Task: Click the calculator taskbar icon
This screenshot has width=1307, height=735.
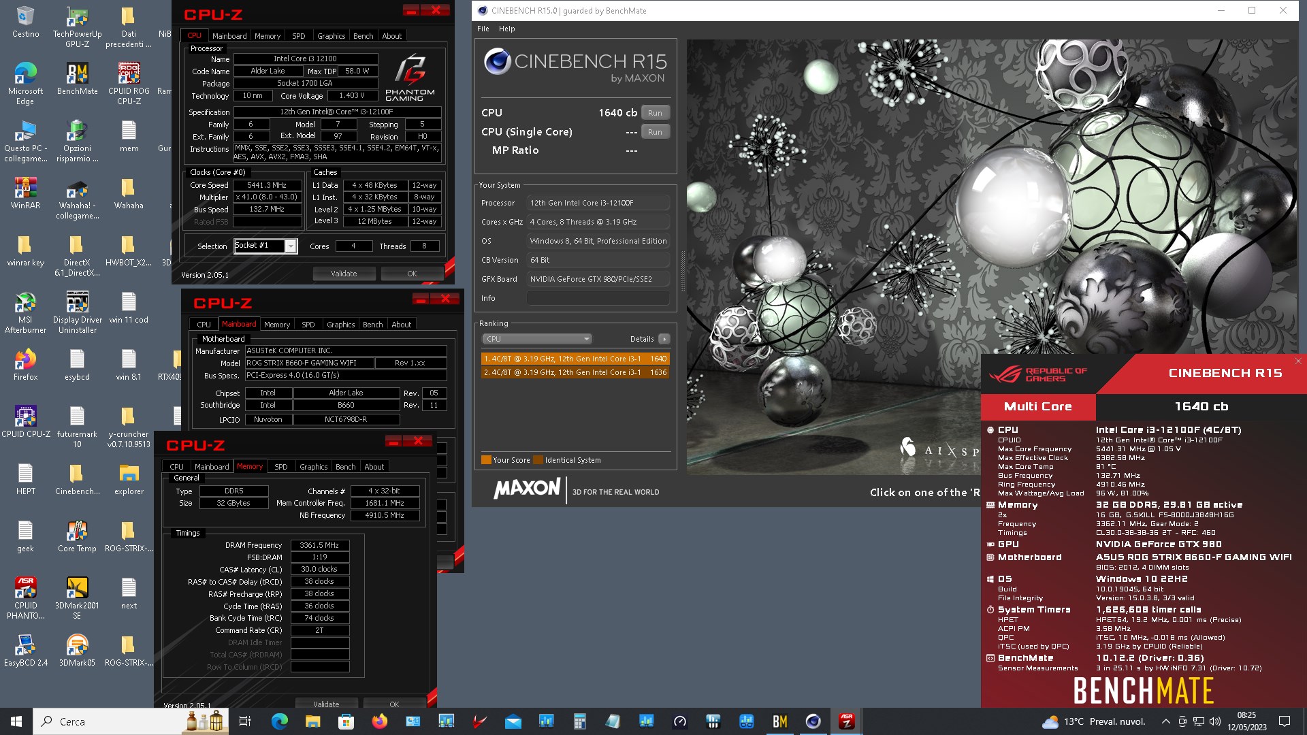Action: pyautogui.click(x=580, y=721)
